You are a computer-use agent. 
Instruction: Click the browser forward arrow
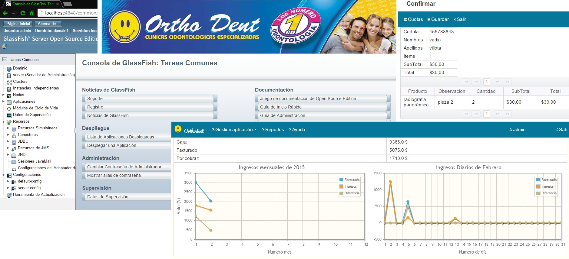click(14, 13)
